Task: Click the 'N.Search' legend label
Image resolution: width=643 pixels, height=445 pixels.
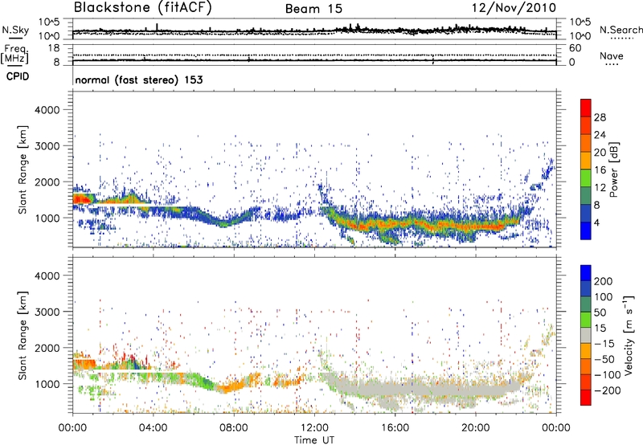Action: click(620, 30)
